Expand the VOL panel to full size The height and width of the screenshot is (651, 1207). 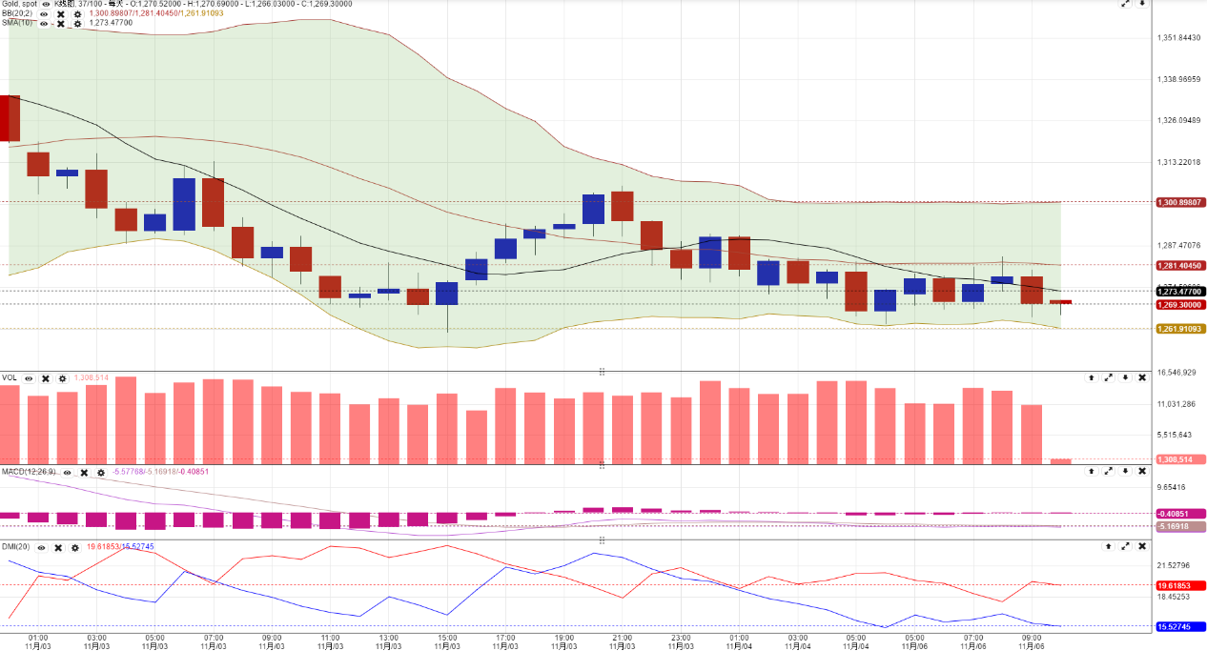tap(1108, 378)
